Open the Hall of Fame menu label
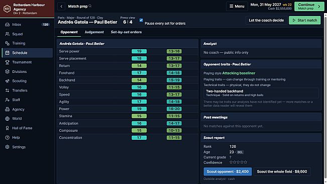327x184 pixels. tap(22, 128)
